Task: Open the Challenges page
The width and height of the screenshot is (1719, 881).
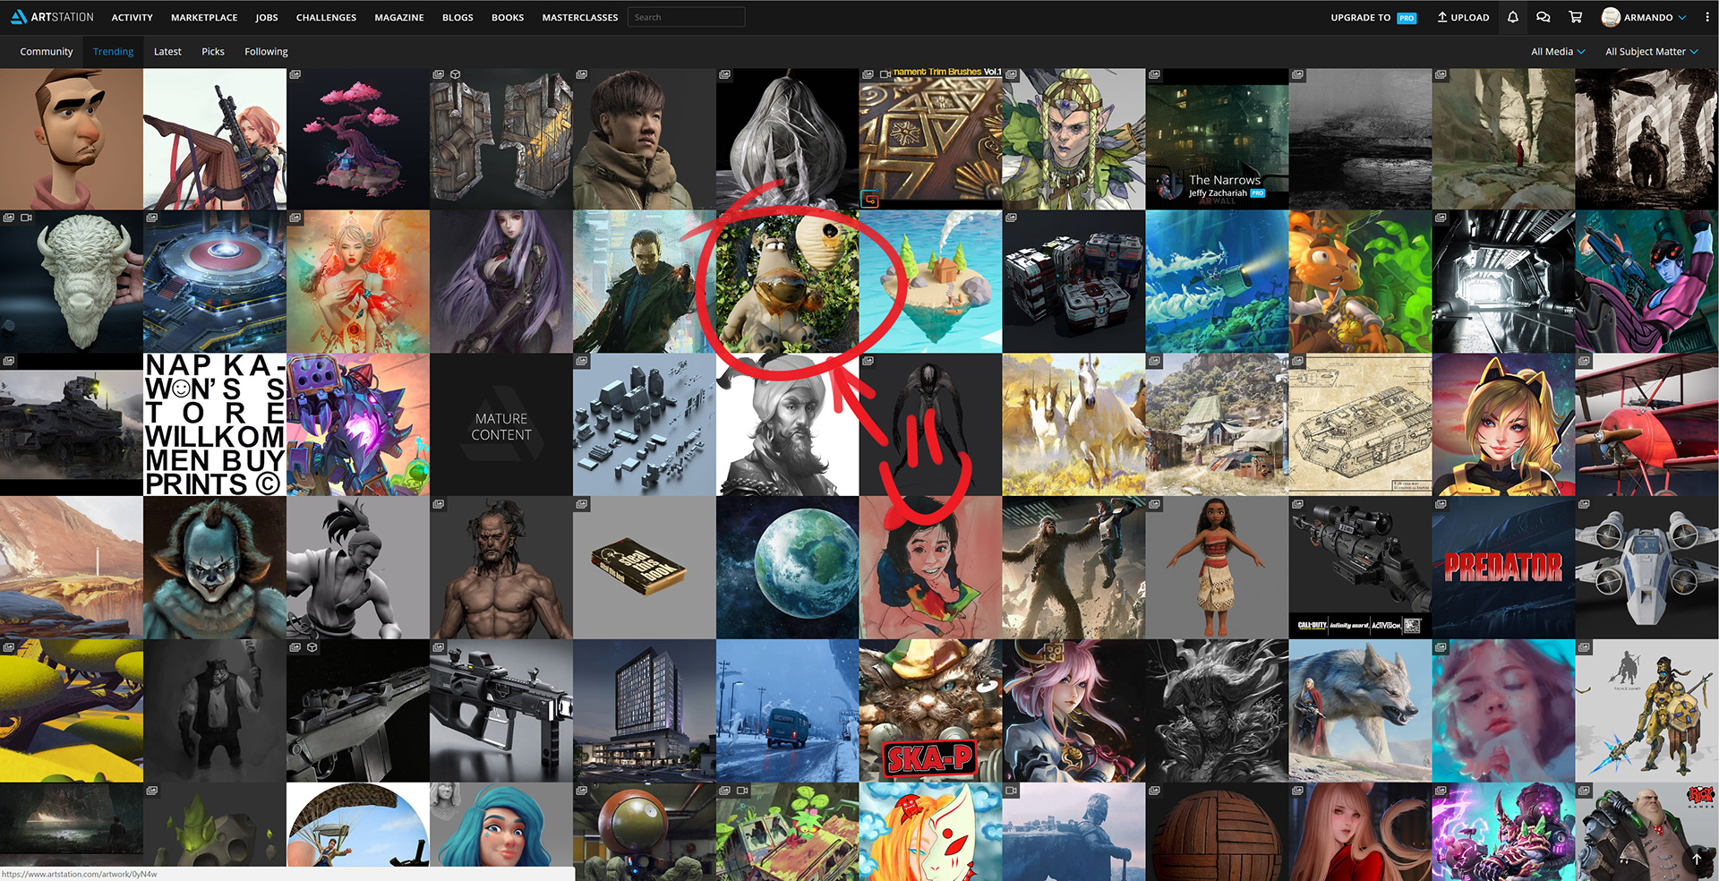Action: click(x=326, y=17)
